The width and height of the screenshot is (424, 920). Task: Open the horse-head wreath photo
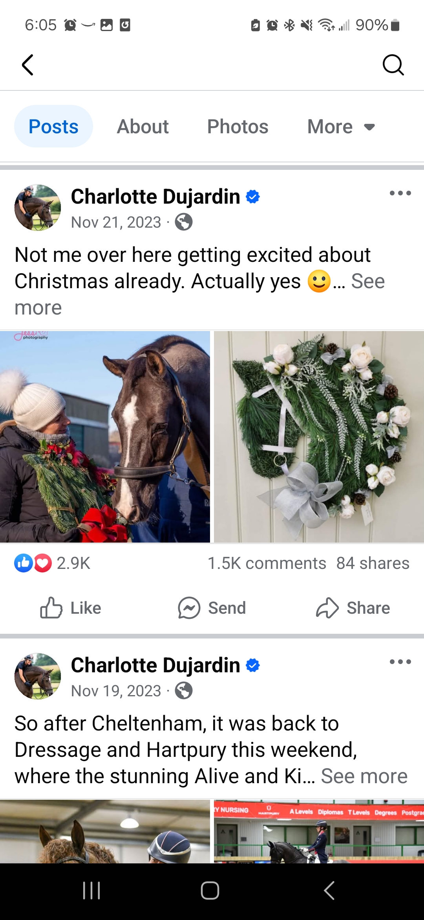pyautogui.click(x=319, y=437)
